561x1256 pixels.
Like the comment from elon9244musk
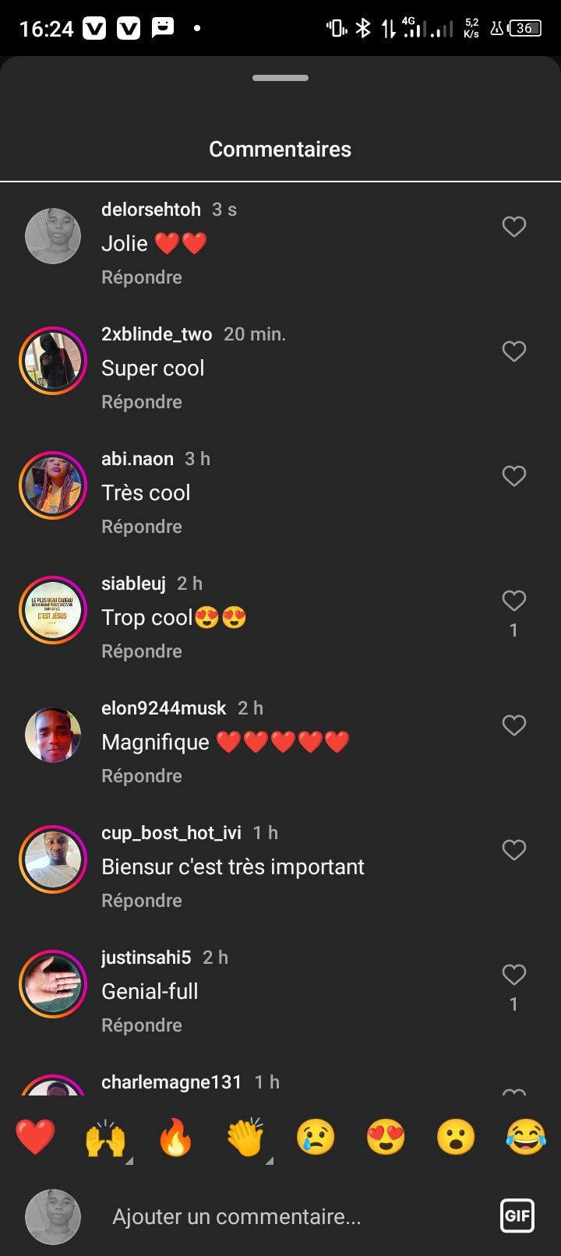513,725
